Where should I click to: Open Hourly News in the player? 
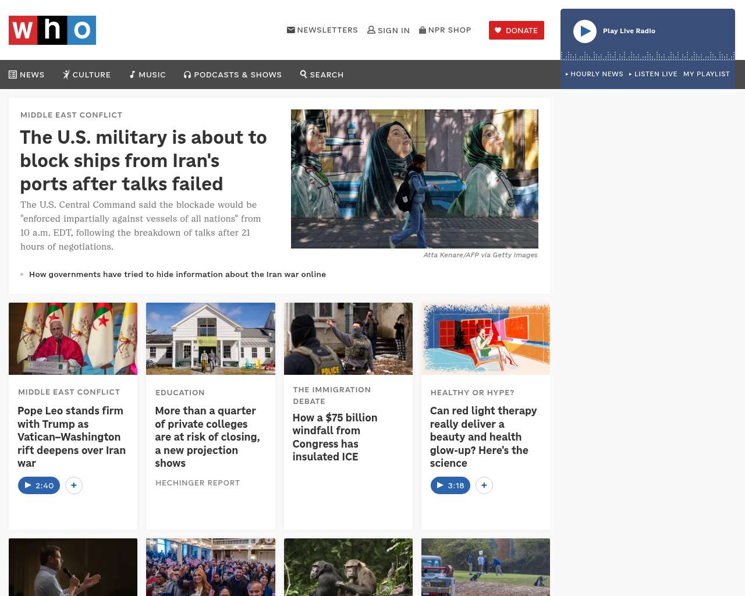click(594, 74)
